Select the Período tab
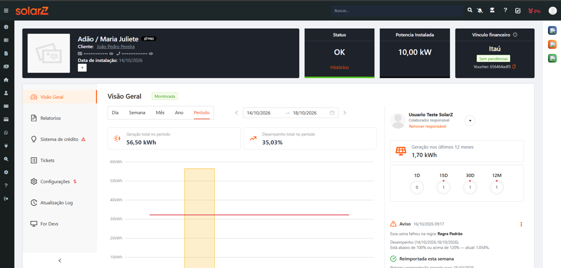This screenshot has width=561, height=268. [202, 112]
